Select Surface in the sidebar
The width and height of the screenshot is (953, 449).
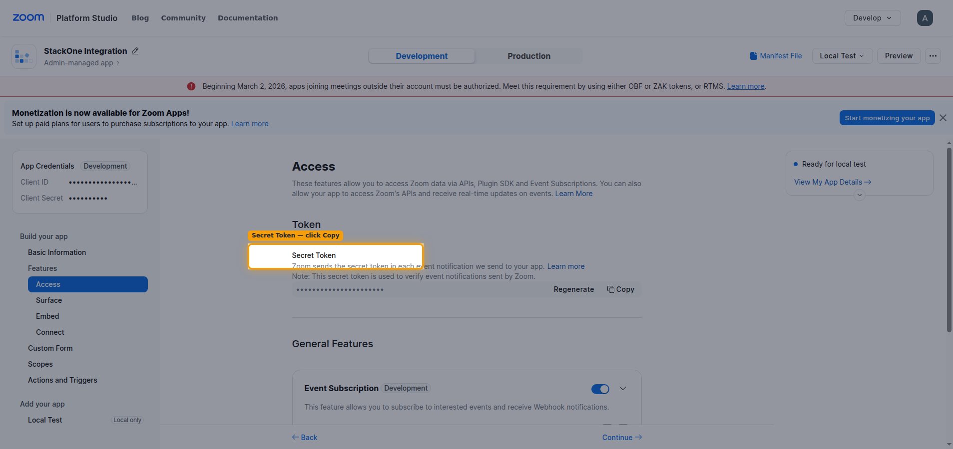pos(49,300)
